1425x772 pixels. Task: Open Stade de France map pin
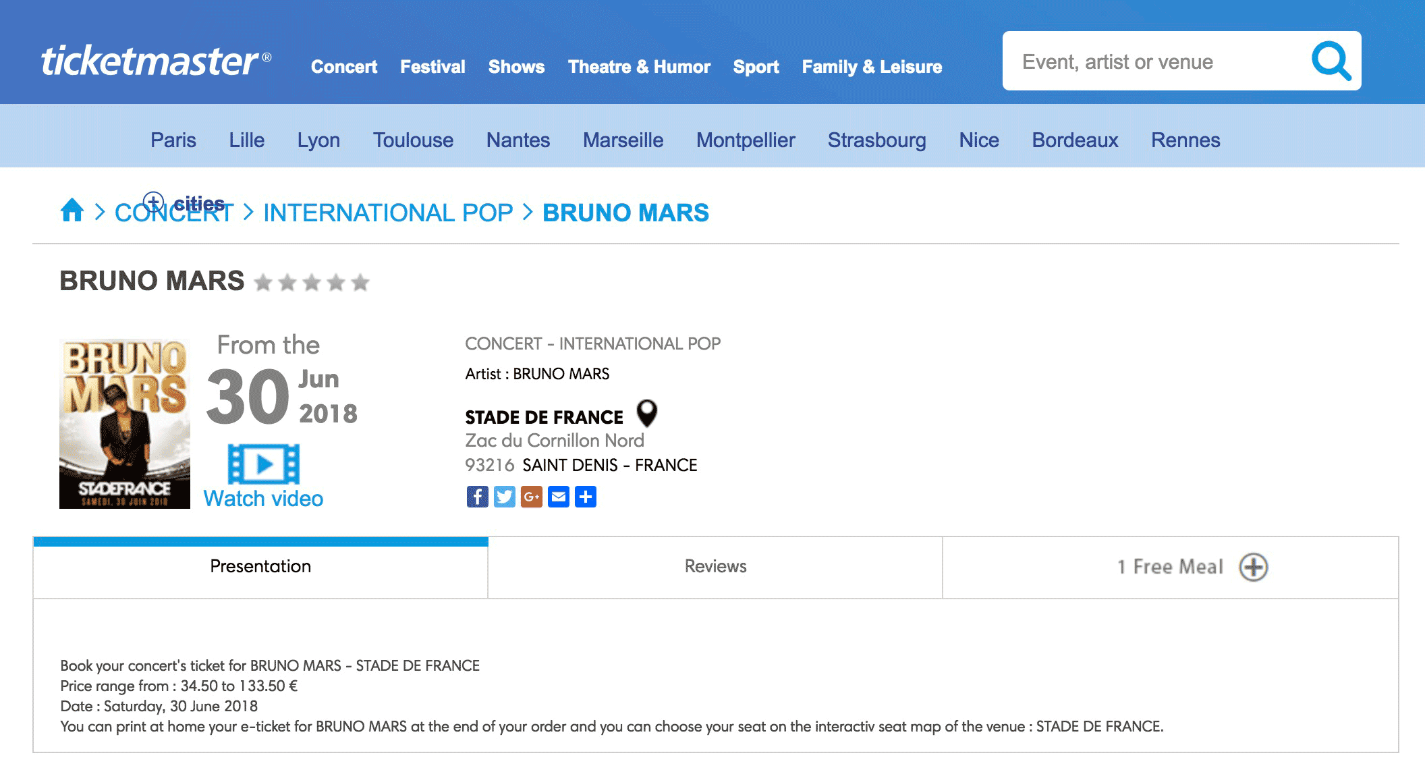pos(647,413)
